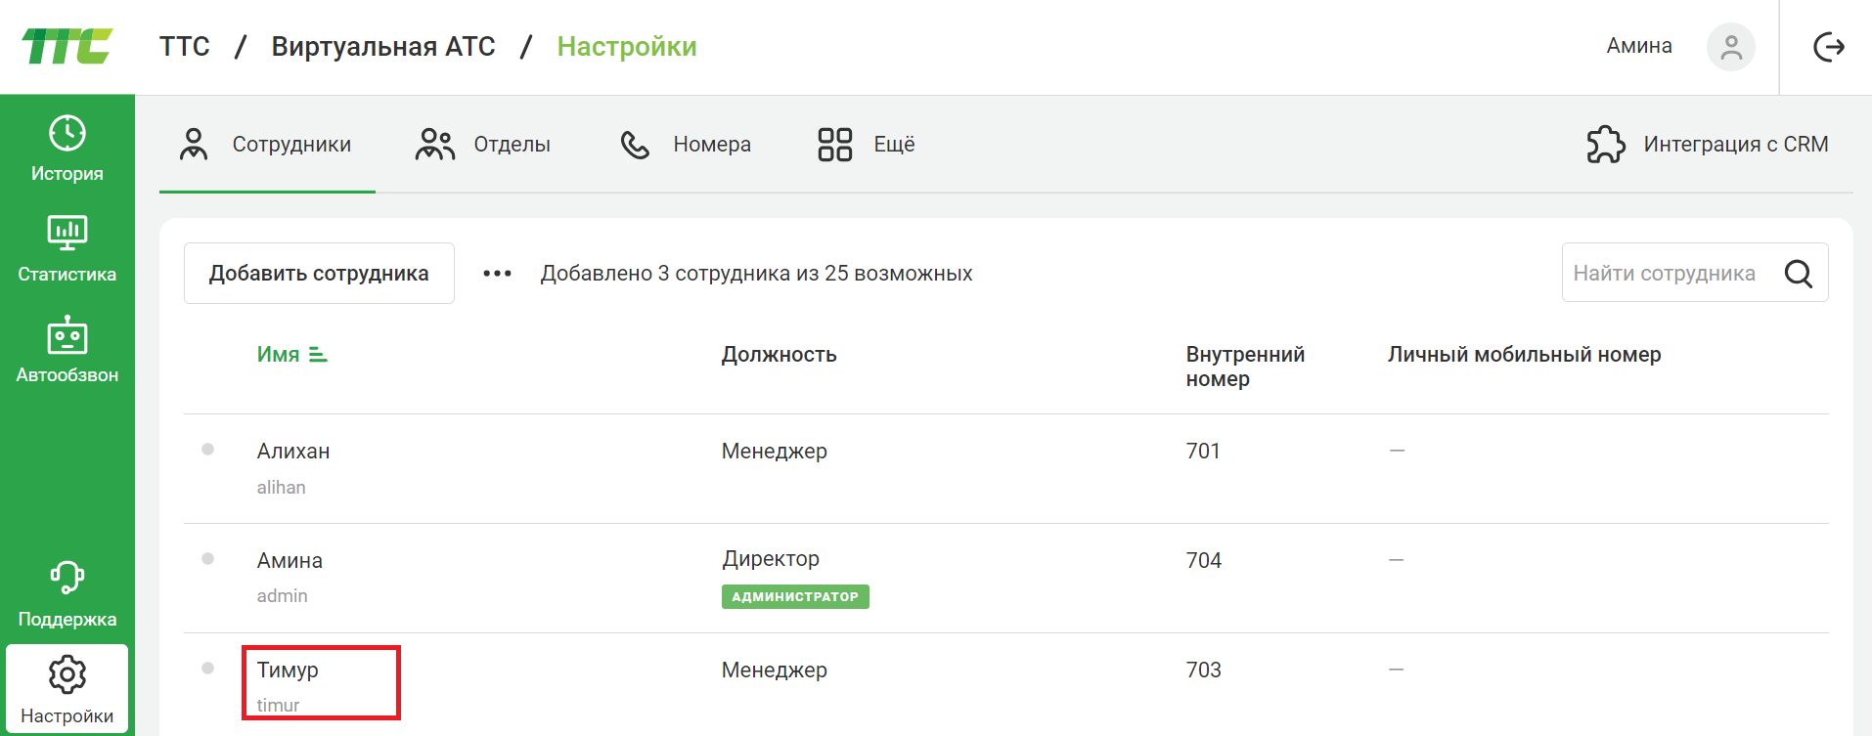Click the Амина user name in header

pyautogui.click(x=1639, y=46)
